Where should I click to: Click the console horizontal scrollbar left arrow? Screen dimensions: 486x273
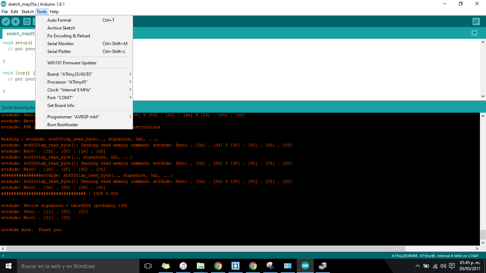(3, 248)
